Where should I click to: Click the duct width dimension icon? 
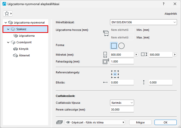coord(105,55)
